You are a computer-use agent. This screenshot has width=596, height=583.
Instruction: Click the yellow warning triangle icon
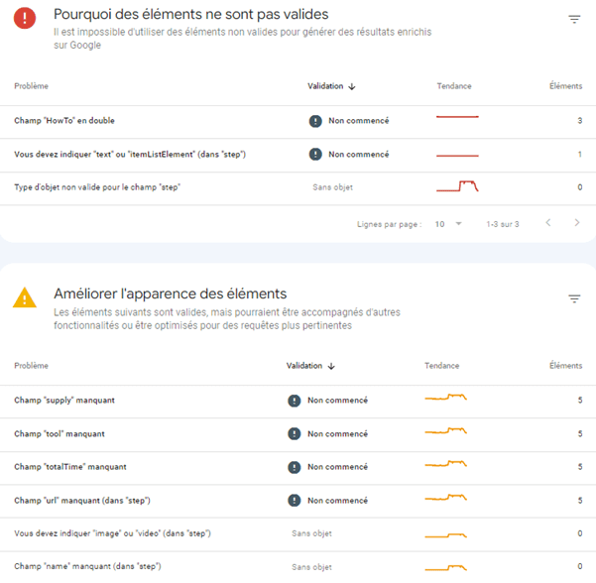pyautogui.click(x=25, y=297)
